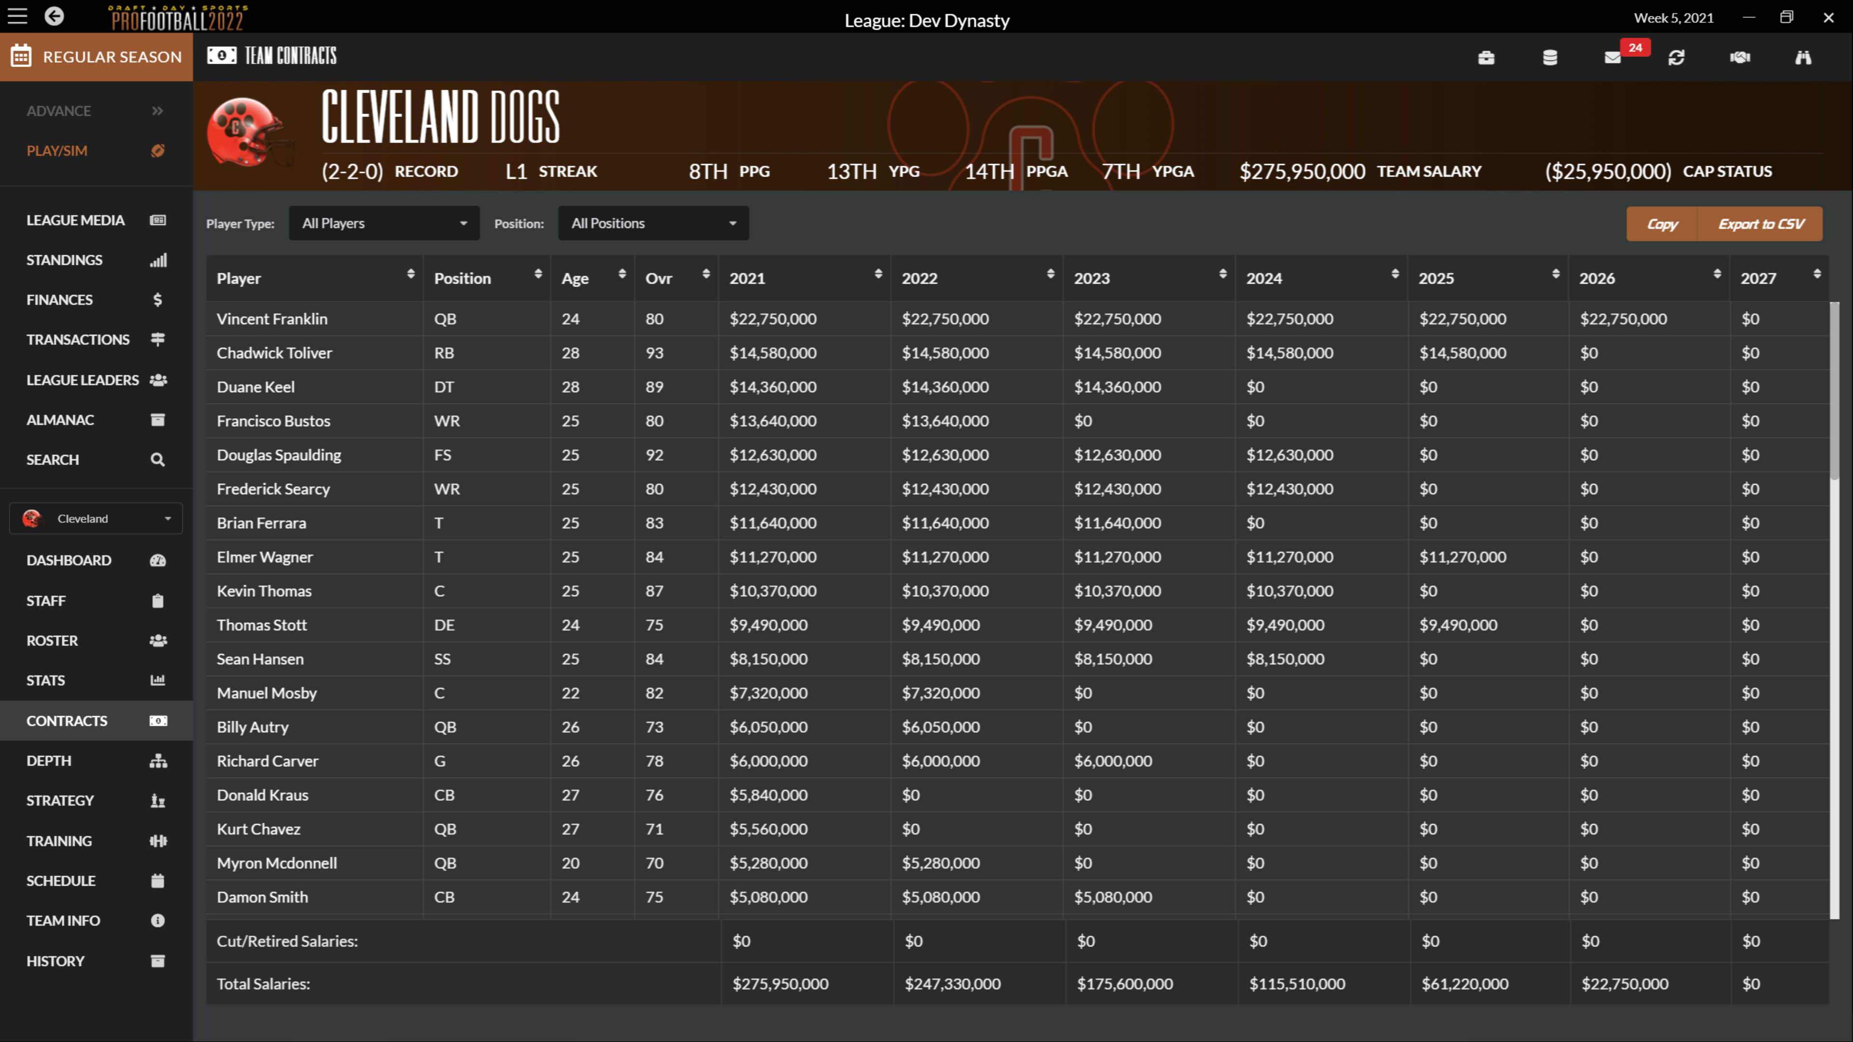This screenshot has width=1853, height=1042.
Task: Click the back arrow icon
Action: tap(54, 16)
